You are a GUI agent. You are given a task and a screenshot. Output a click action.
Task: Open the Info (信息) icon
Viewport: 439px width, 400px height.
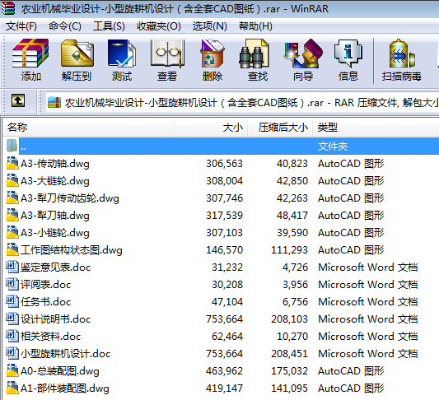point(348,53)
